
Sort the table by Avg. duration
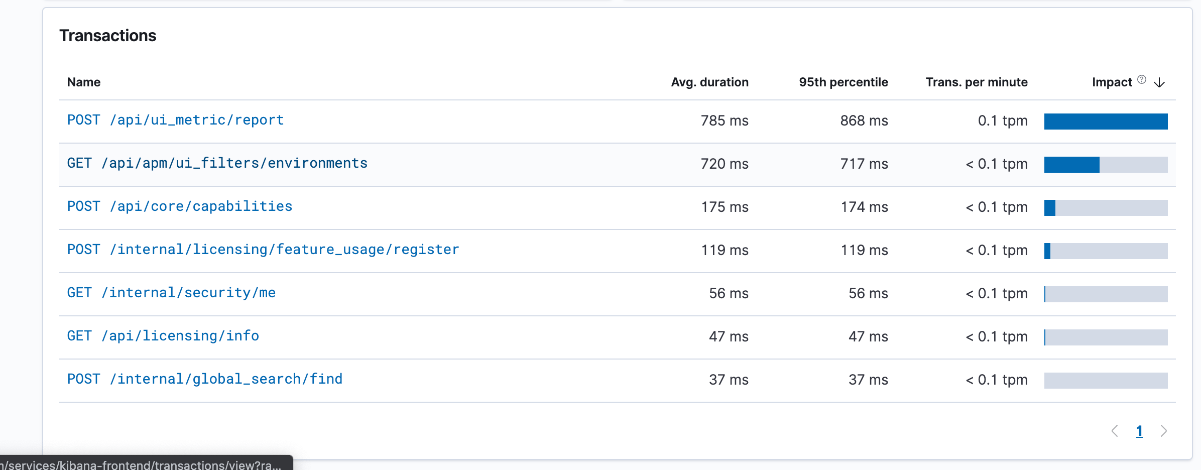[710, 82]
